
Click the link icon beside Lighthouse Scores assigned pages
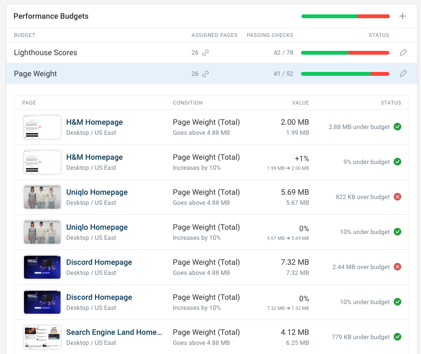tap(206, 53)
